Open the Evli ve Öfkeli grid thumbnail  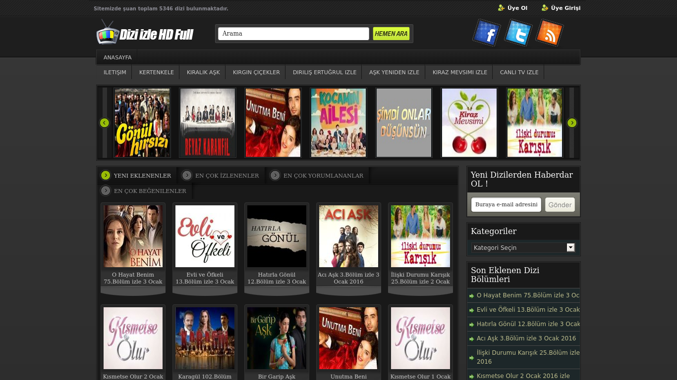pos(205,236)
